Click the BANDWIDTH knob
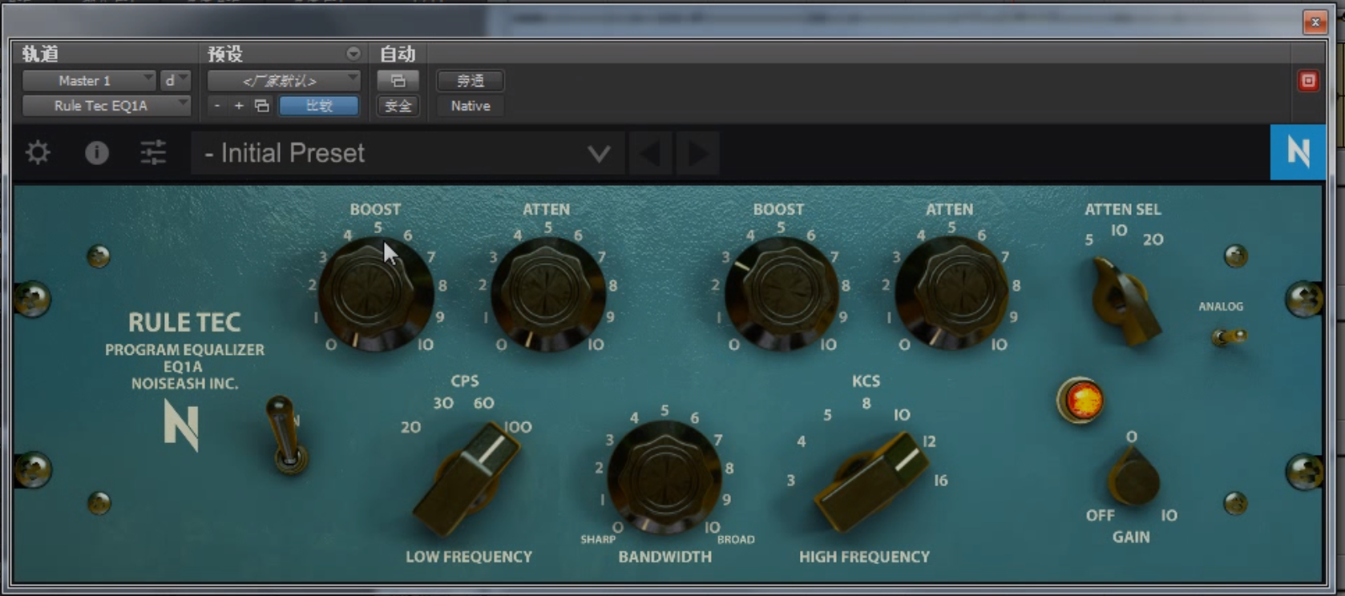This screenshot has width=1345, height=596. coord(664,476)
